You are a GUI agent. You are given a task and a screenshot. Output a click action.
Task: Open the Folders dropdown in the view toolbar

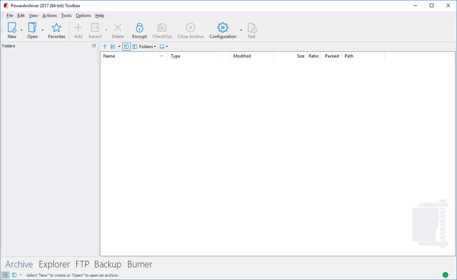[x=144, y=46]
